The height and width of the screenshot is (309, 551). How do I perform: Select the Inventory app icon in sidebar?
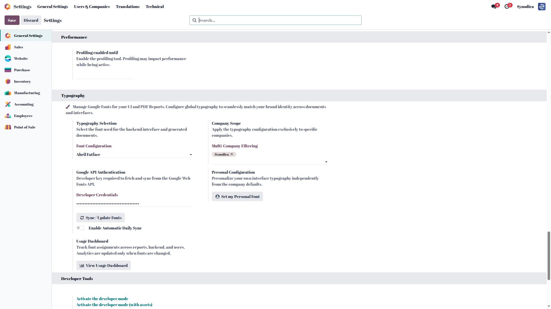8,81
